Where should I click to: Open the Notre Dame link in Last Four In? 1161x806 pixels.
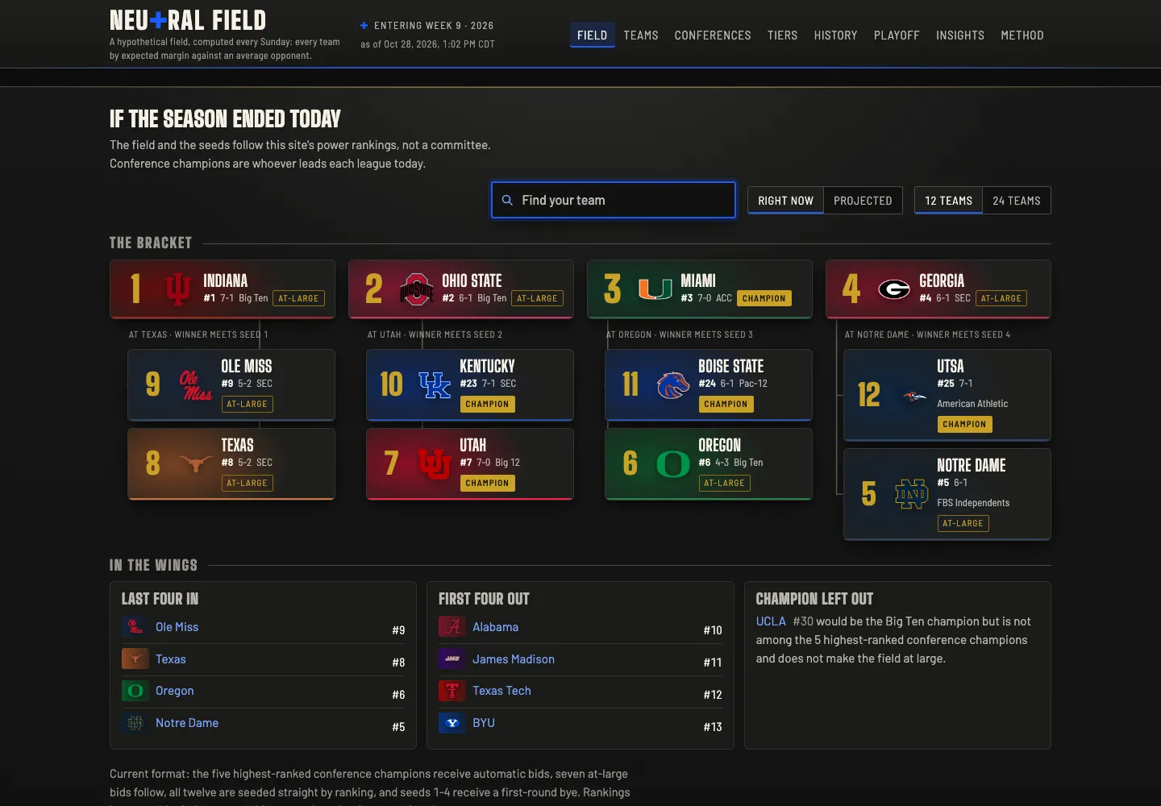pos(187,723)
